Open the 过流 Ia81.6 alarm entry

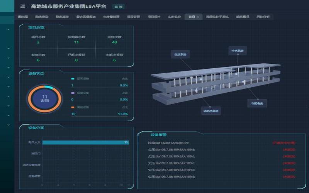tap(168, 143)
